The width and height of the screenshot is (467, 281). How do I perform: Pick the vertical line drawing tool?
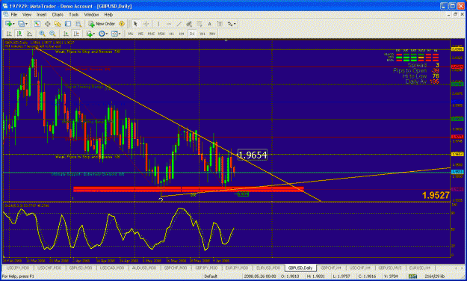158,24
